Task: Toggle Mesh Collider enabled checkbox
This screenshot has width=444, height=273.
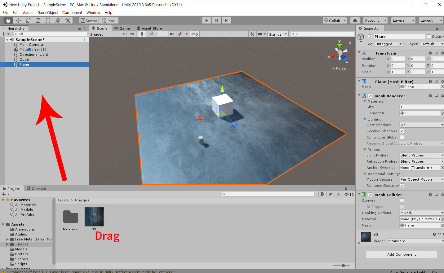Action: (370, 195)
